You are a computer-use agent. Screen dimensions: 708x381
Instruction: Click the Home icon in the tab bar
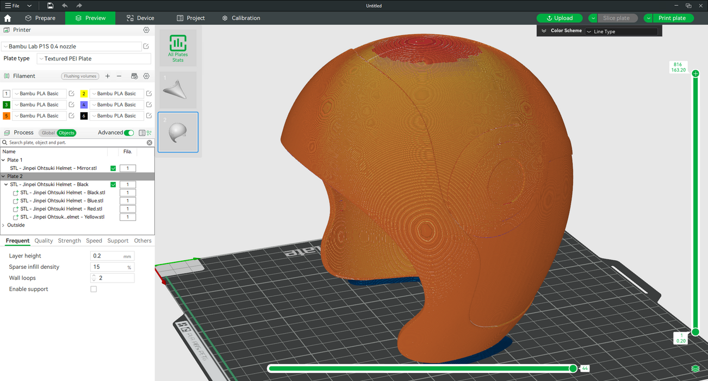coord(8,18)
